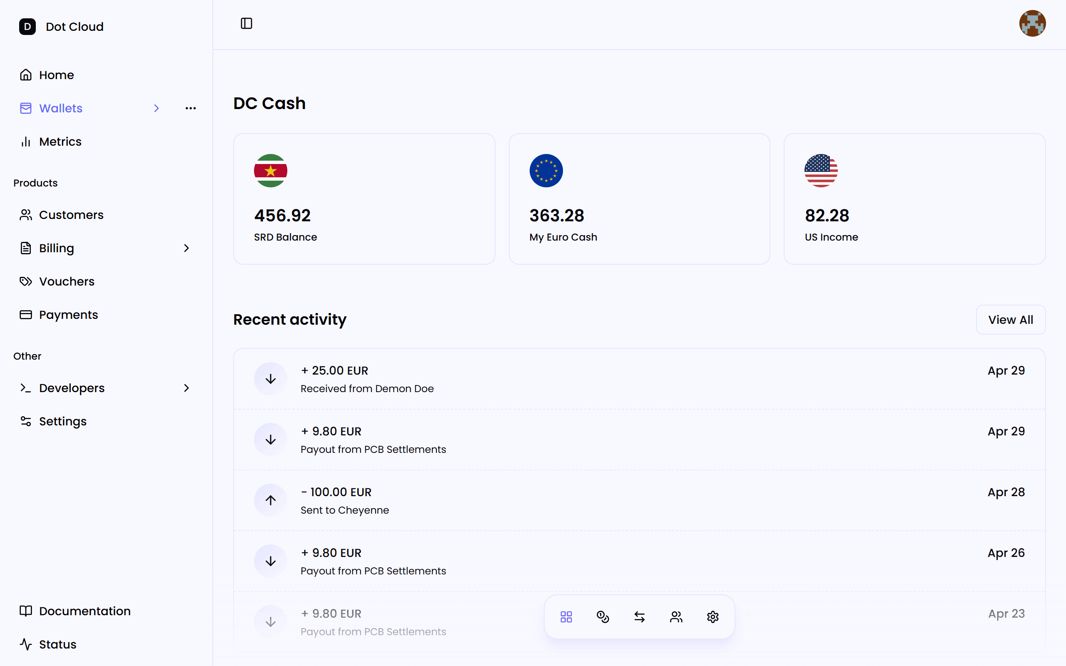Viewport: 1066px width, 666px height.
Task: Click the Dot Cloud logo icon
Action: pos(28,26)
